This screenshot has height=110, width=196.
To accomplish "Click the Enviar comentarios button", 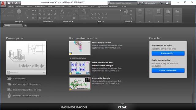I will tap(168, 71).
